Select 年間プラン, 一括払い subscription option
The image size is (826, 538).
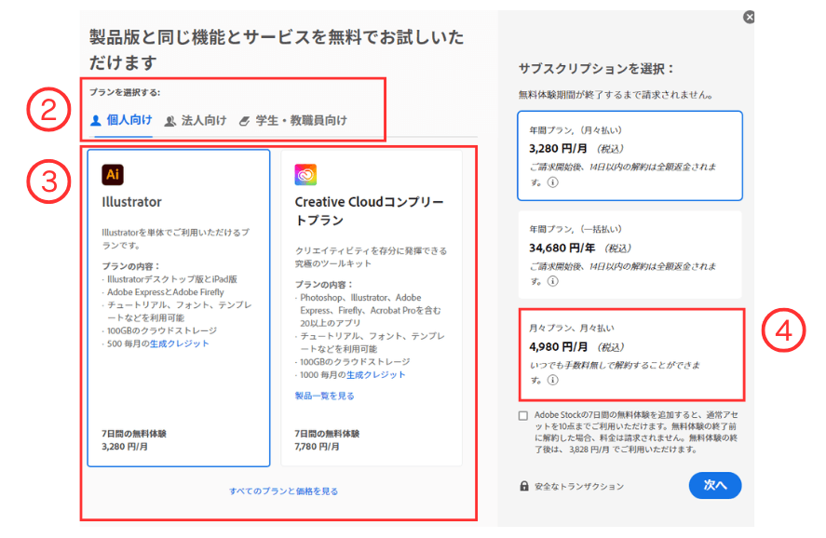(630, 253)
